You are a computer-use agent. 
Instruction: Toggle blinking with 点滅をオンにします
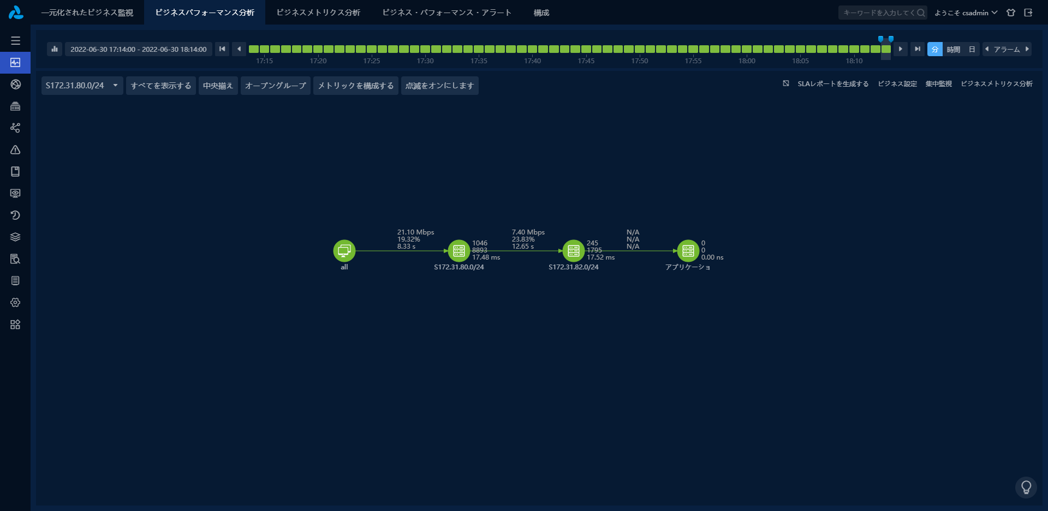point(439,86)
